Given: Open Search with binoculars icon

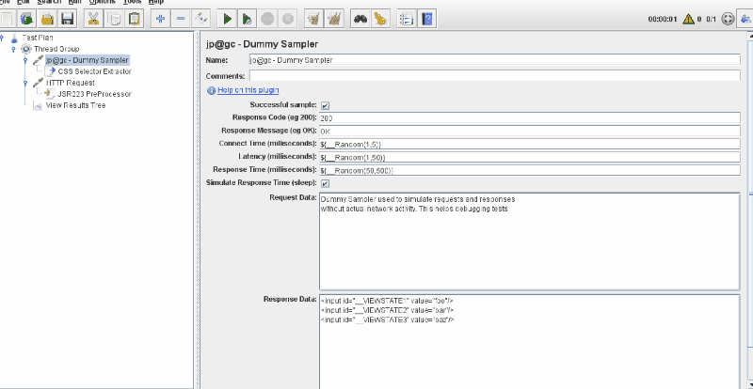Looking at the screenshot, I should point(360,19).
